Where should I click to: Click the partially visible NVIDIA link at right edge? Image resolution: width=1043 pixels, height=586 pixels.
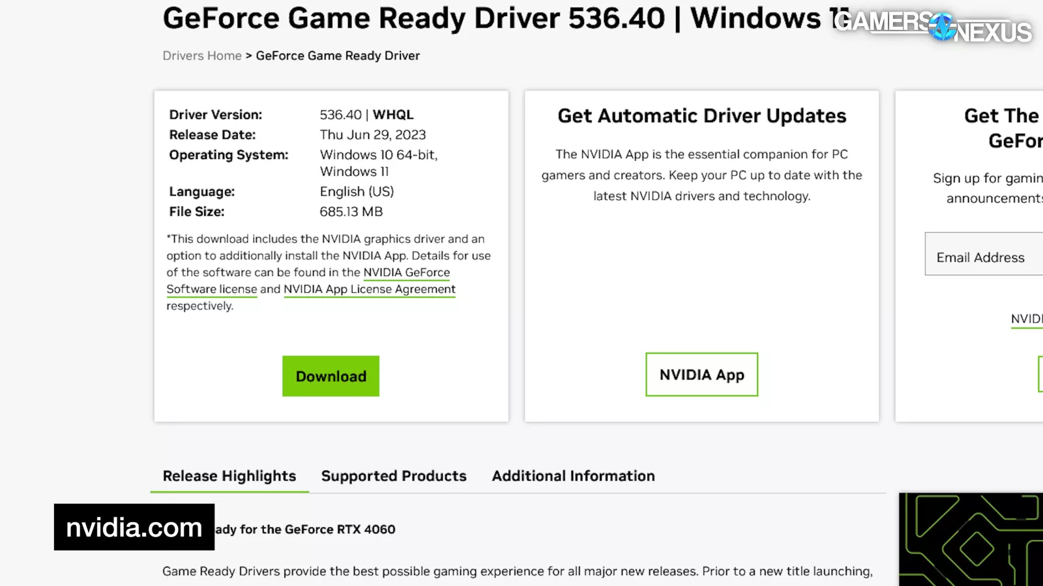(1026, 319)
